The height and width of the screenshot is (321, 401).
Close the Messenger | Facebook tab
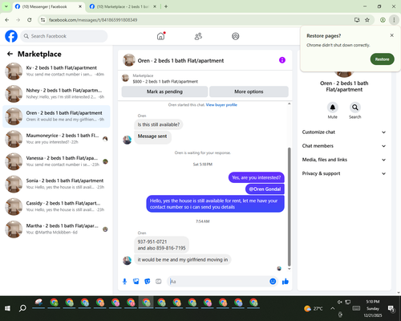point(80,6)
